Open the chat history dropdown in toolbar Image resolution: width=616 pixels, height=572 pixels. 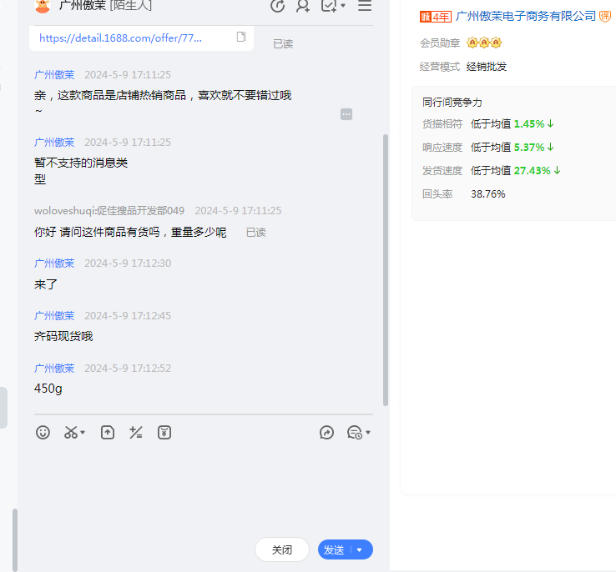pyautogui.click(x=358, y=432)
